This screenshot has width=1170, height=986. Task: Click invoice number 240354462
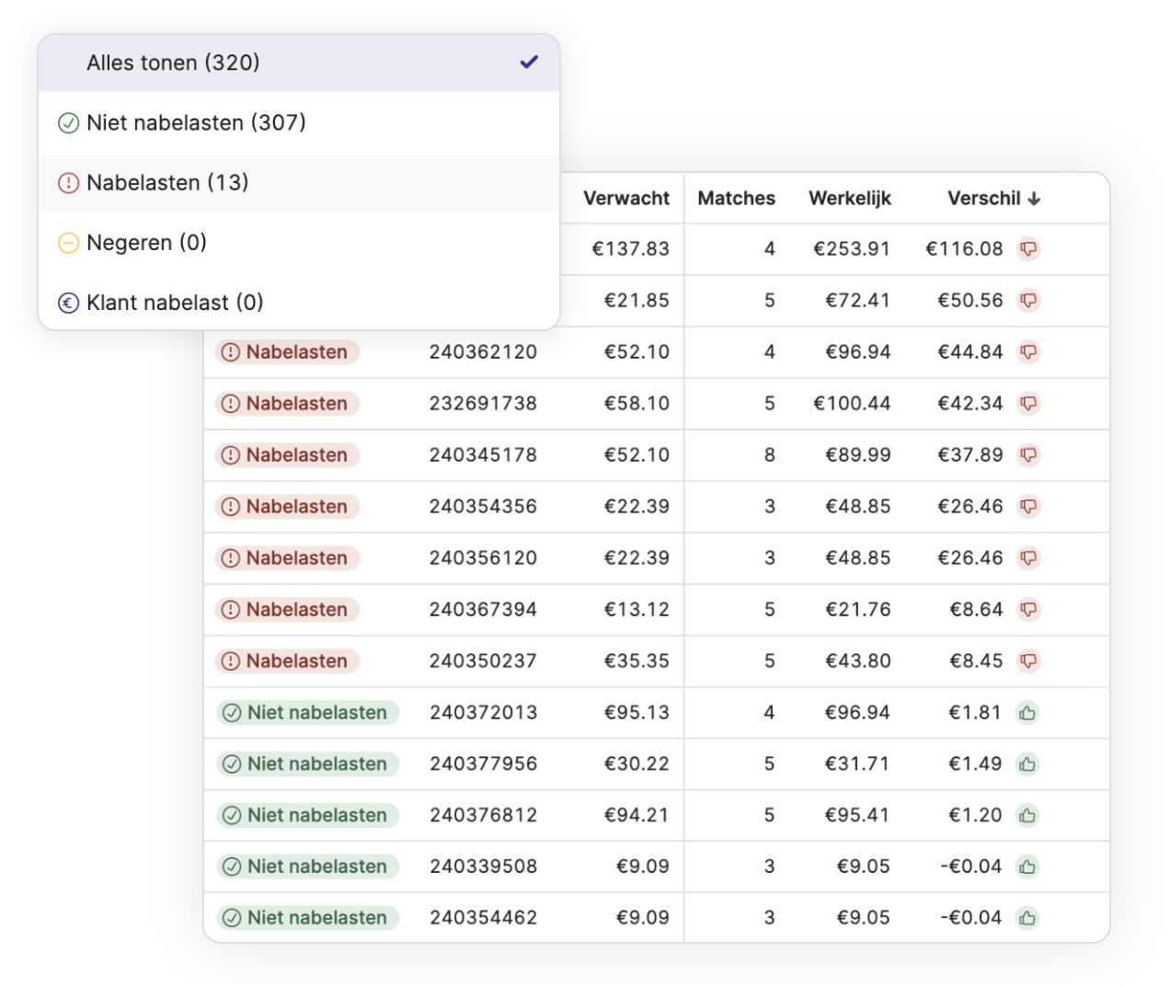483,918
